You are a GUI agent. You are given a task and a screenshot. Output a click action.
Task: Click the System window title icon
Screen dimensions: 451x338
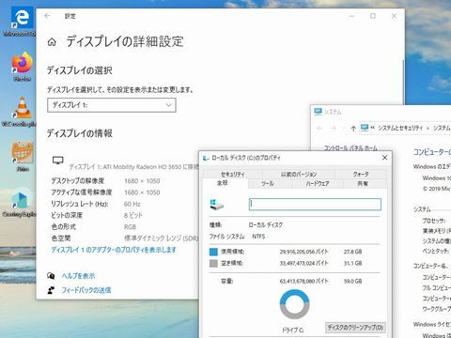[318, 112]
